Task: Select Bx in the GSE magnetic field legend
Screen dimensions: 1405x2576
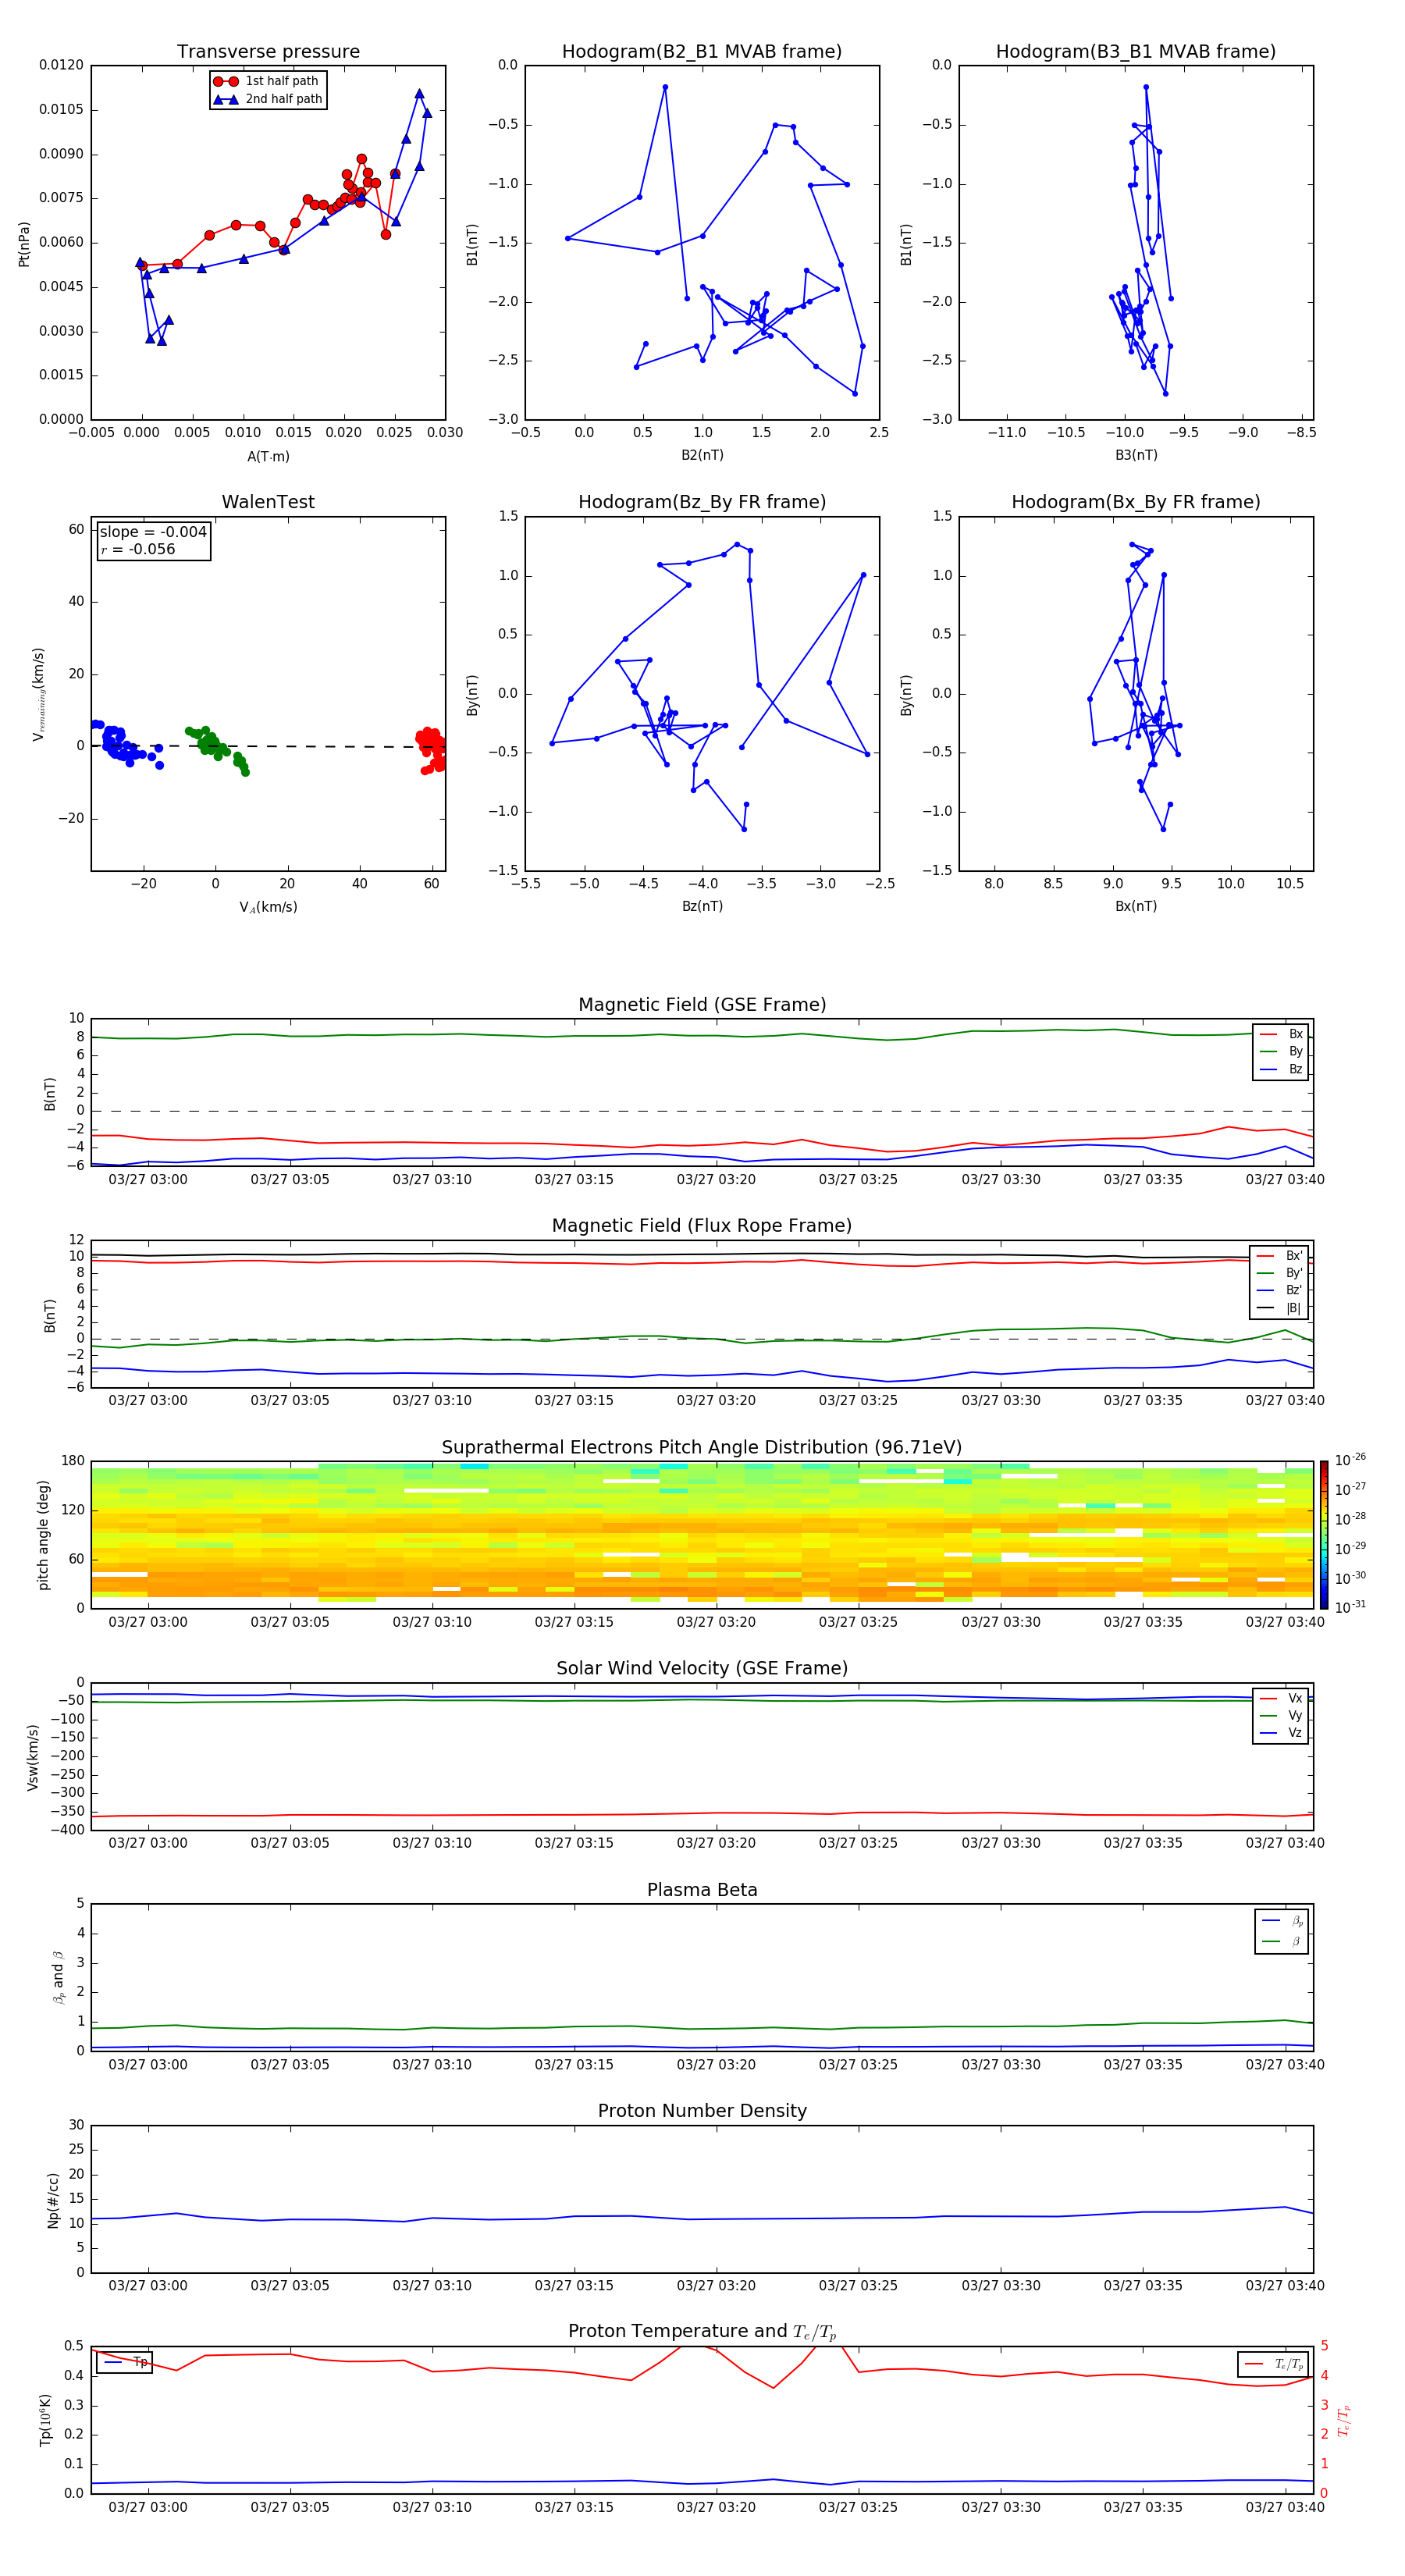Action: [1281, 1034]
